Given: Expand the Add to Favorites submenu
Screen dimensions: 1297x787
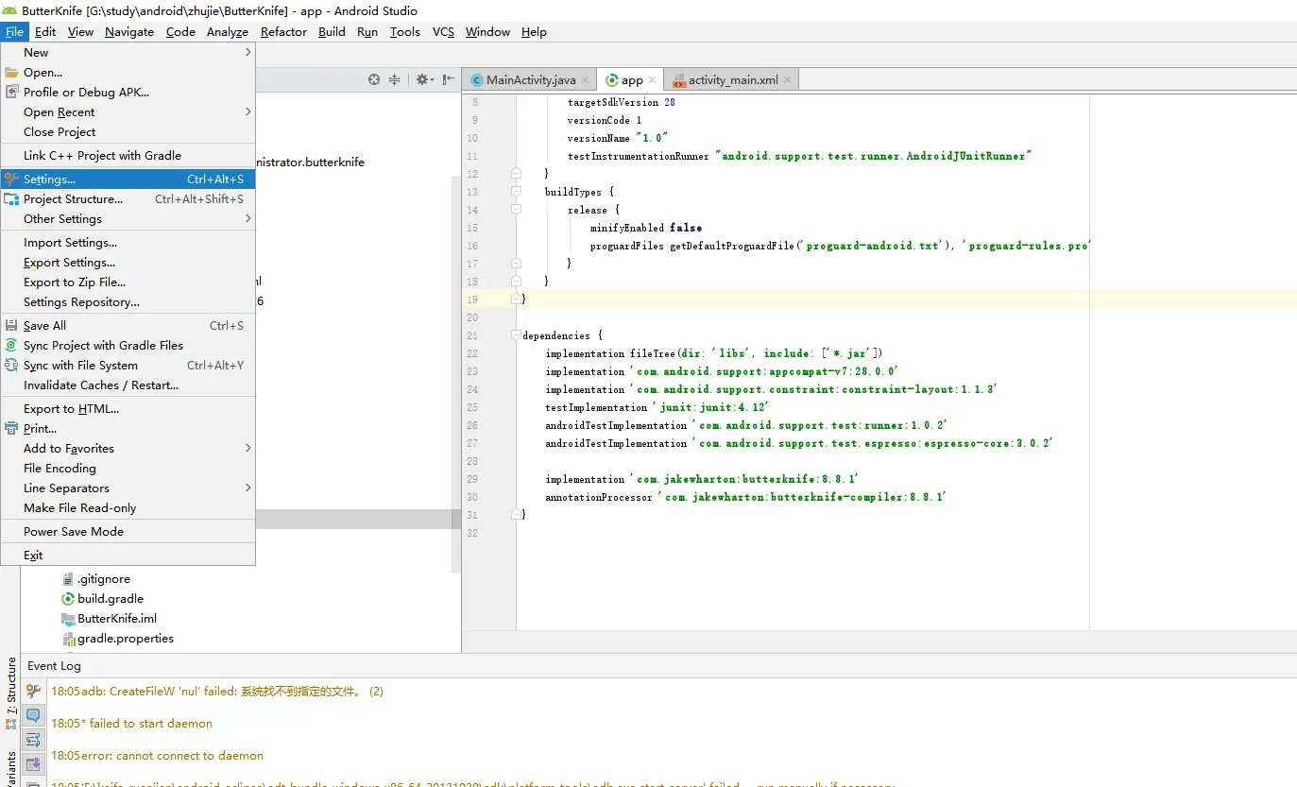Looking at the screenshot, I should click(128, 448).
